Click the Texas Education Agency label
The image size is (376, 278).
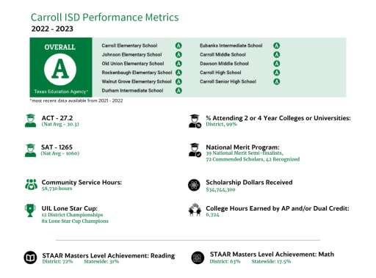click(61, 92)
